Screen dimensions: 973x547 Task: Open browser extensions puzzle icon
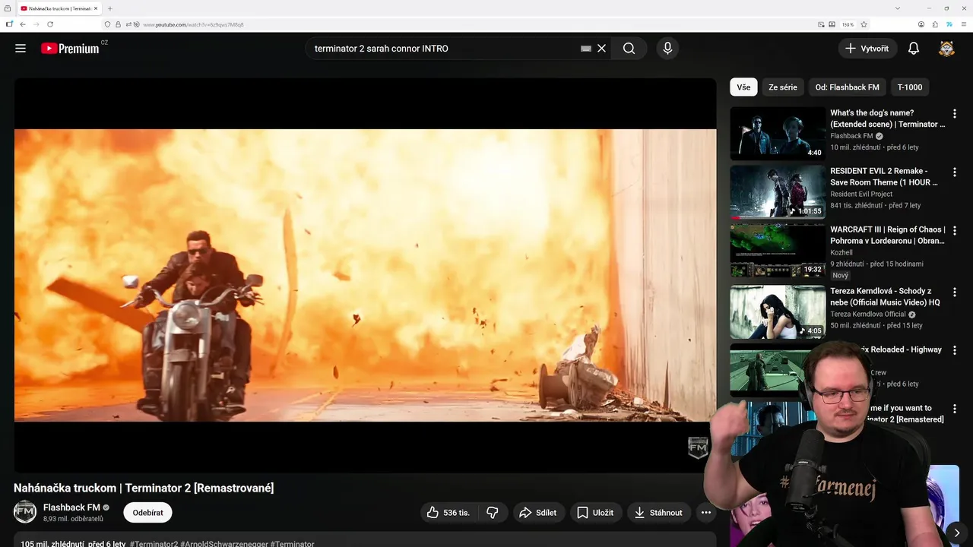[x=936, y=24]
